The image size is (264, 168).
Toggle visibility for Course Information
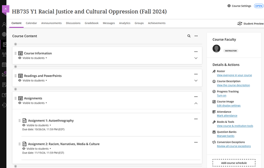tap(34, 58)
